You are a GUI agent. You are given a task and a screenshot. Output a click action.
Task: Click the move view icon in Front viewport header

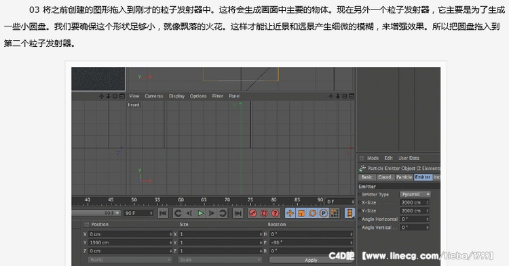click(331, 96)
